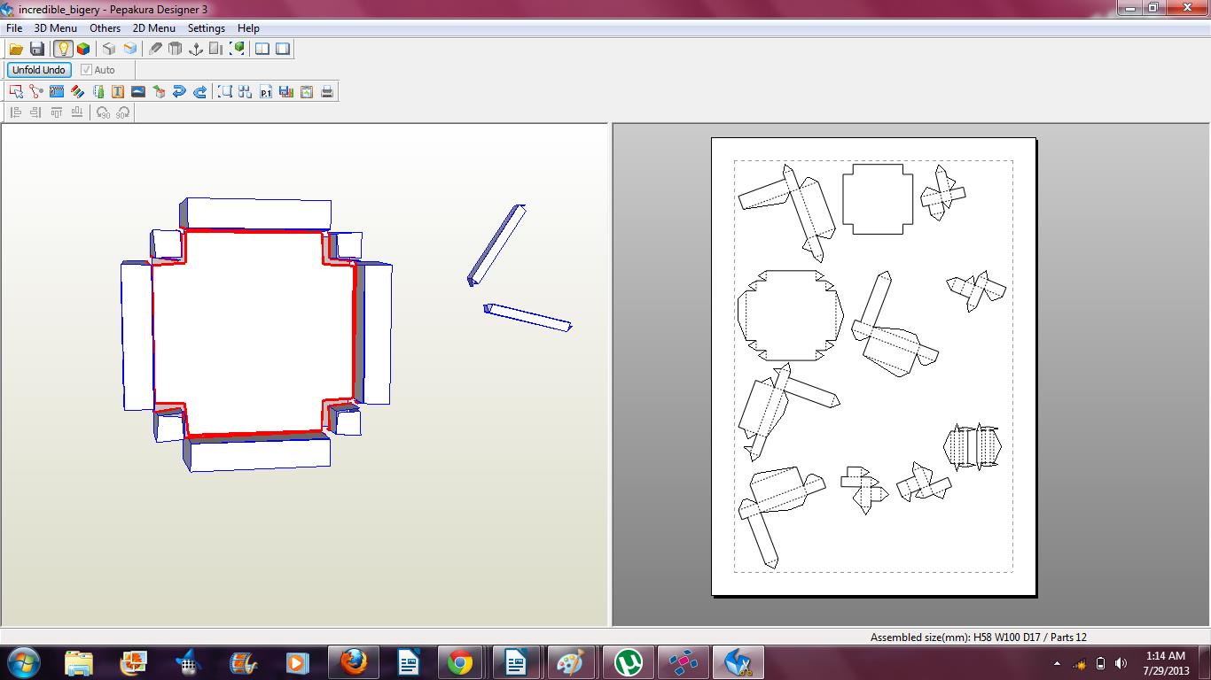Click the grayed-out align left icon
Viewport: 1211px width, 680px height.
(16, 112)
